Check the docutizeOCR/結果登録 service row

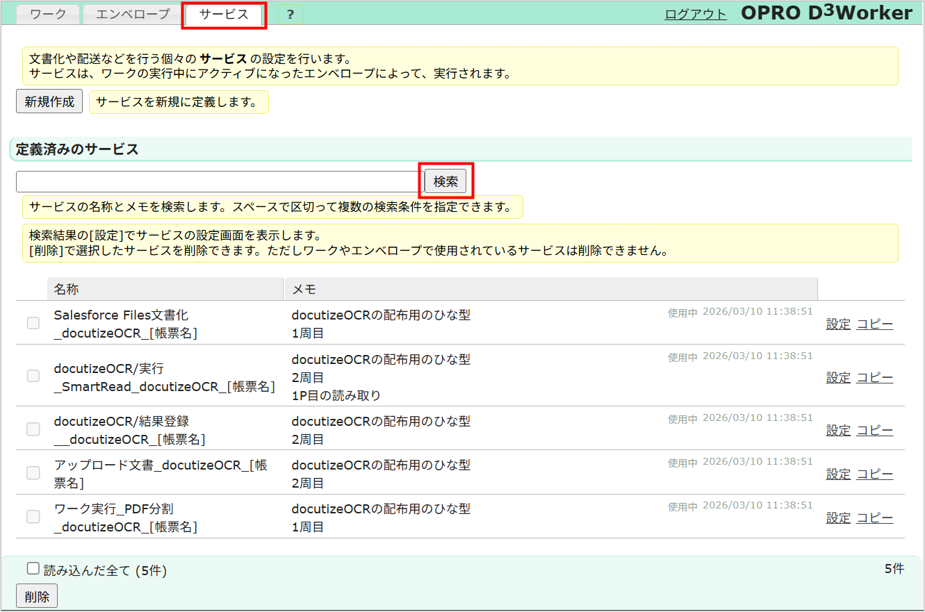click(x=33, y=429)
